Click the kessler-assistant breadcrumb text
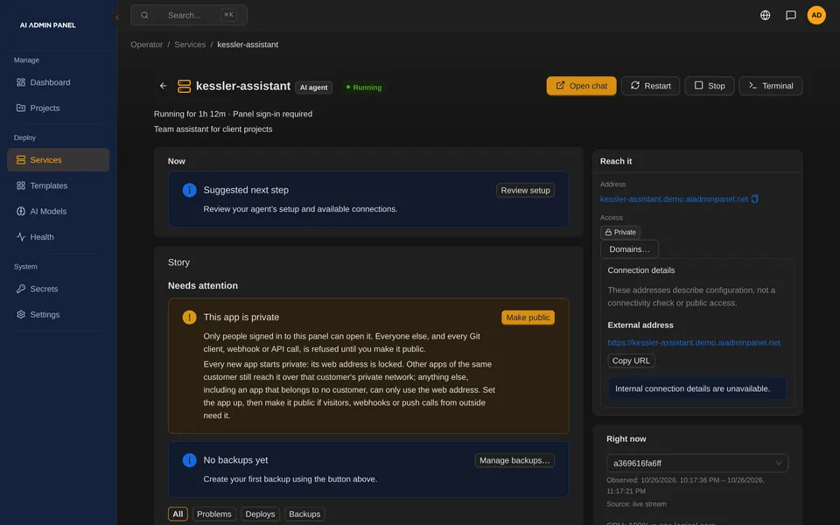 pyautogui.click(x=248, y=45)
